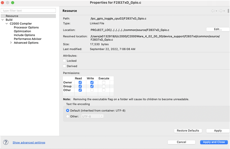Image resolution: width=230 pixels, height=149 pixels.
Task: Collapse the C2000 Compiler node
Action: pyautogui.click(x=7, y=24)
